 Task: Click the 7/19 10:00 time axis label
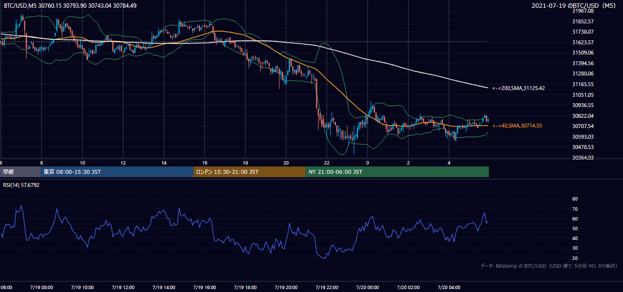[82, 287]
